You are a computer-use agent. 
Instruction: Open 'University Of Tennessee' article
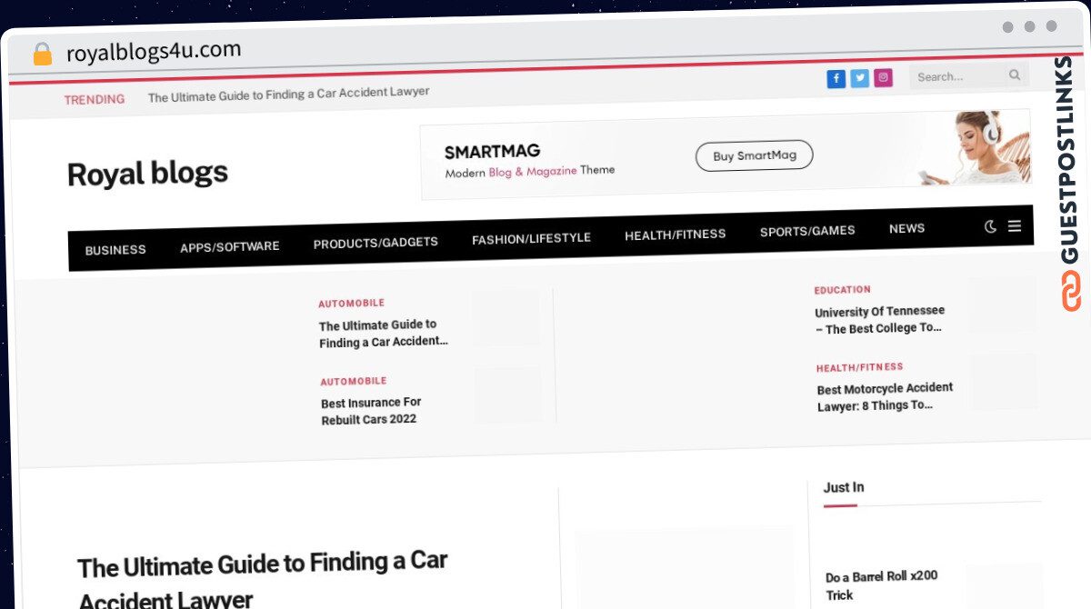point(880,319)
